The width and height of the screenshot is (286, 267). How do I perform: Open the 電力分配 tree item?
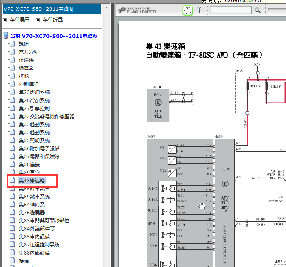pyautogui.click(x=29, y=52)
